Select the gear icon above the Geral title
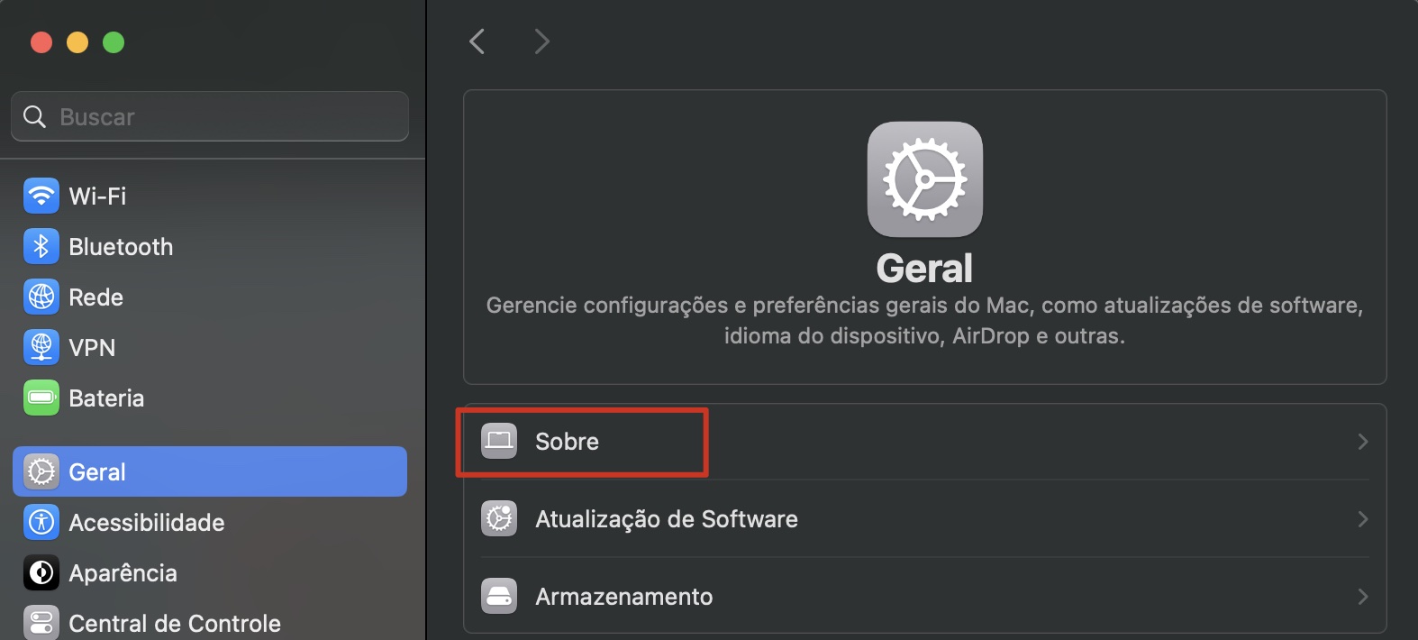 click(x=924, y=178)
